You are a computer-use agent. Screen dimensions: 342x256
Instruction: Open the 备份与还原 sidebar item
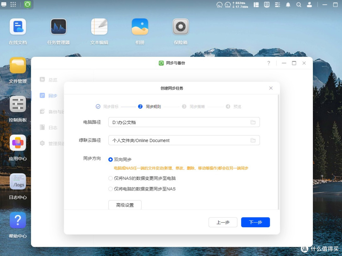[x=52, y=111]
